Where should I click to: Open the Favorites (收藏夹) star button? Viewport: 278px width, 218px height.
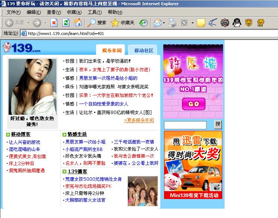coord(122,23)
